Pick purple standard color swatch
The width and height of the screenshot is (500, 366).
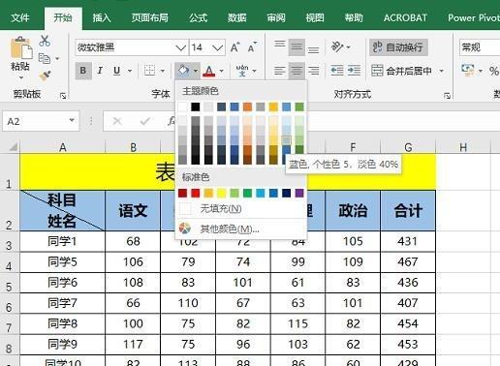[299, 193]
